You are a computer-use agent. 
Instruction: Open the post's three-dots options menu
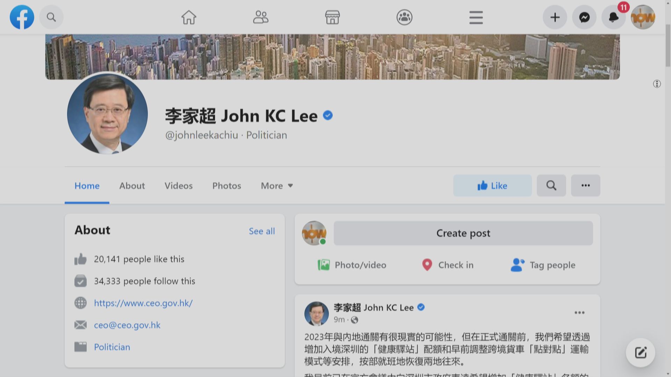pos(579,312)
